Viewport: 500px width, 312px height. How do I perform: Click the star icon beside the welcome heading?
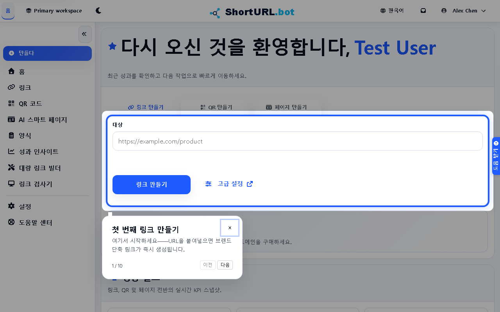click(x=112, y=46)
